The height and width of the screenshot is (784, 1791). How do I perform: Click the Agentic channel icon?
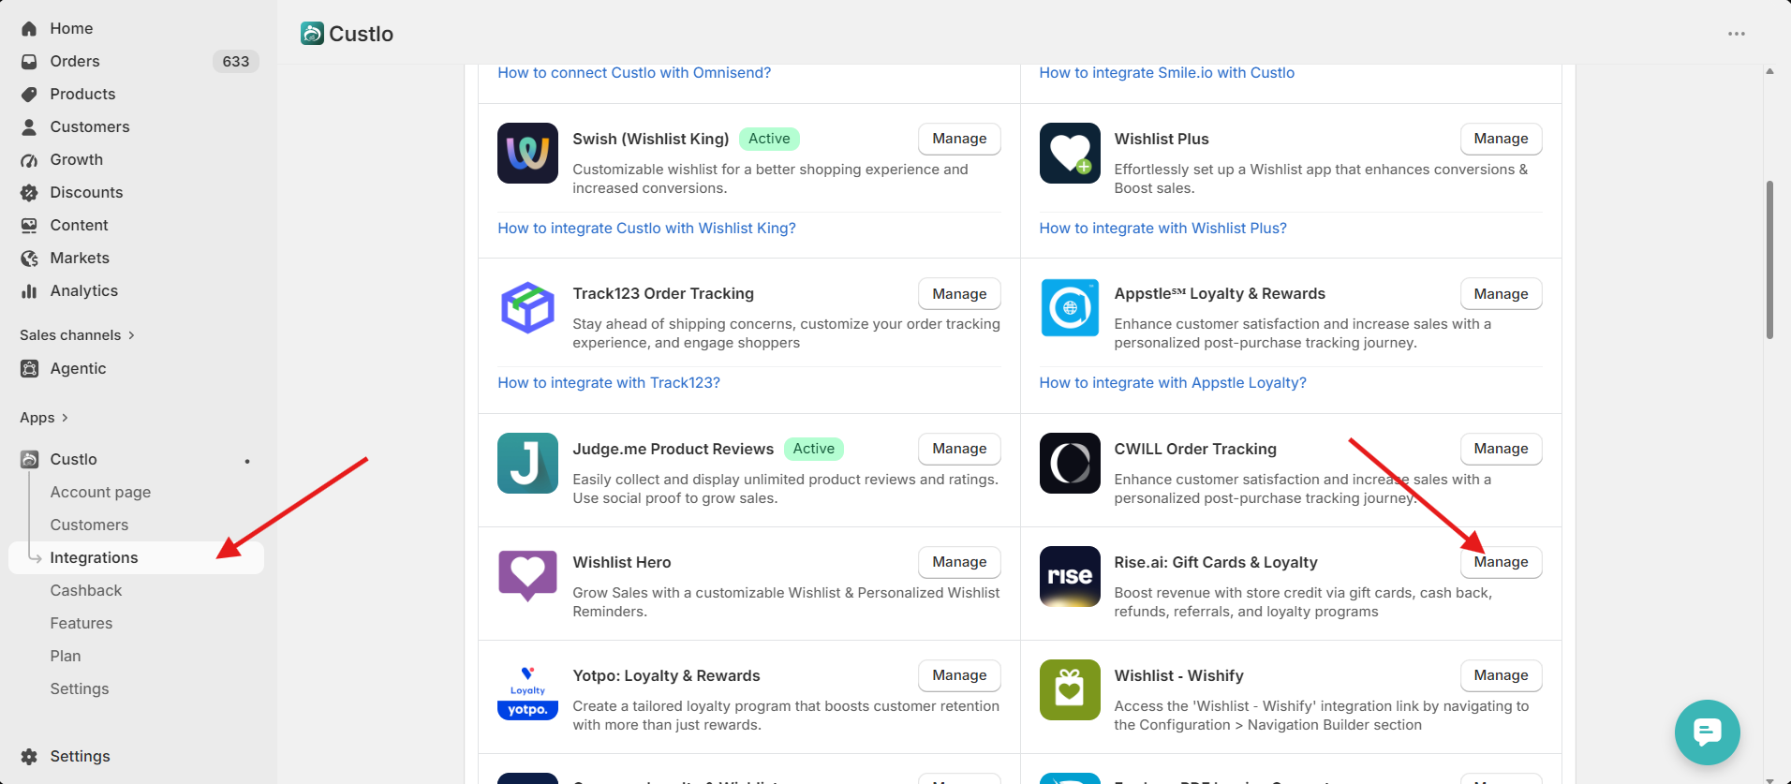29,369
